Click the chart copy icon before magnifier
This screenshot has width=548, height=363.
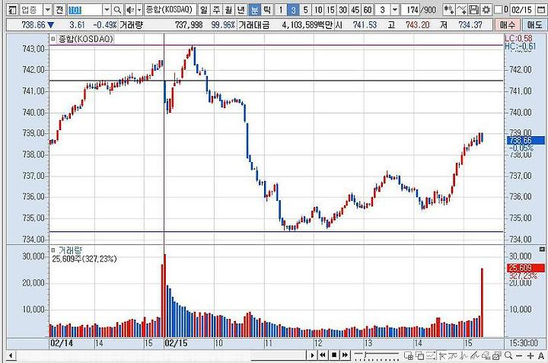point(496,355)
